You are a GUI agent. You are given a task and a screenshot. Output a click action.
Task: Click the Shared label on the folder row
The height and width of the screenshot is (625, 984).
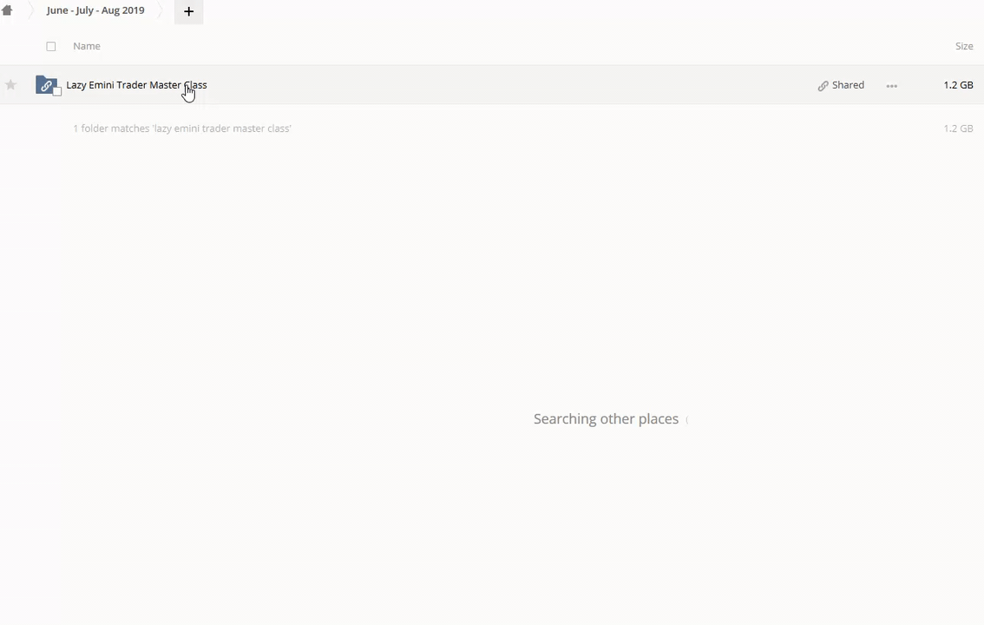click(x=848, y=85)
